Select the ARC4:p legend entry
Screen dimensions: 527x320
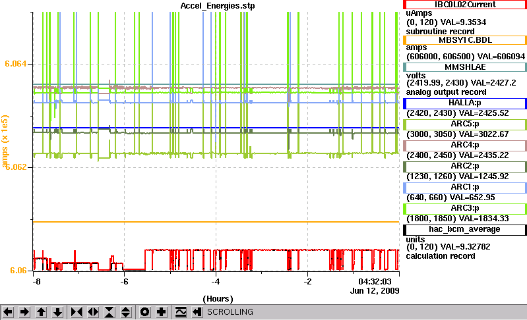click(x=465, y=146)
